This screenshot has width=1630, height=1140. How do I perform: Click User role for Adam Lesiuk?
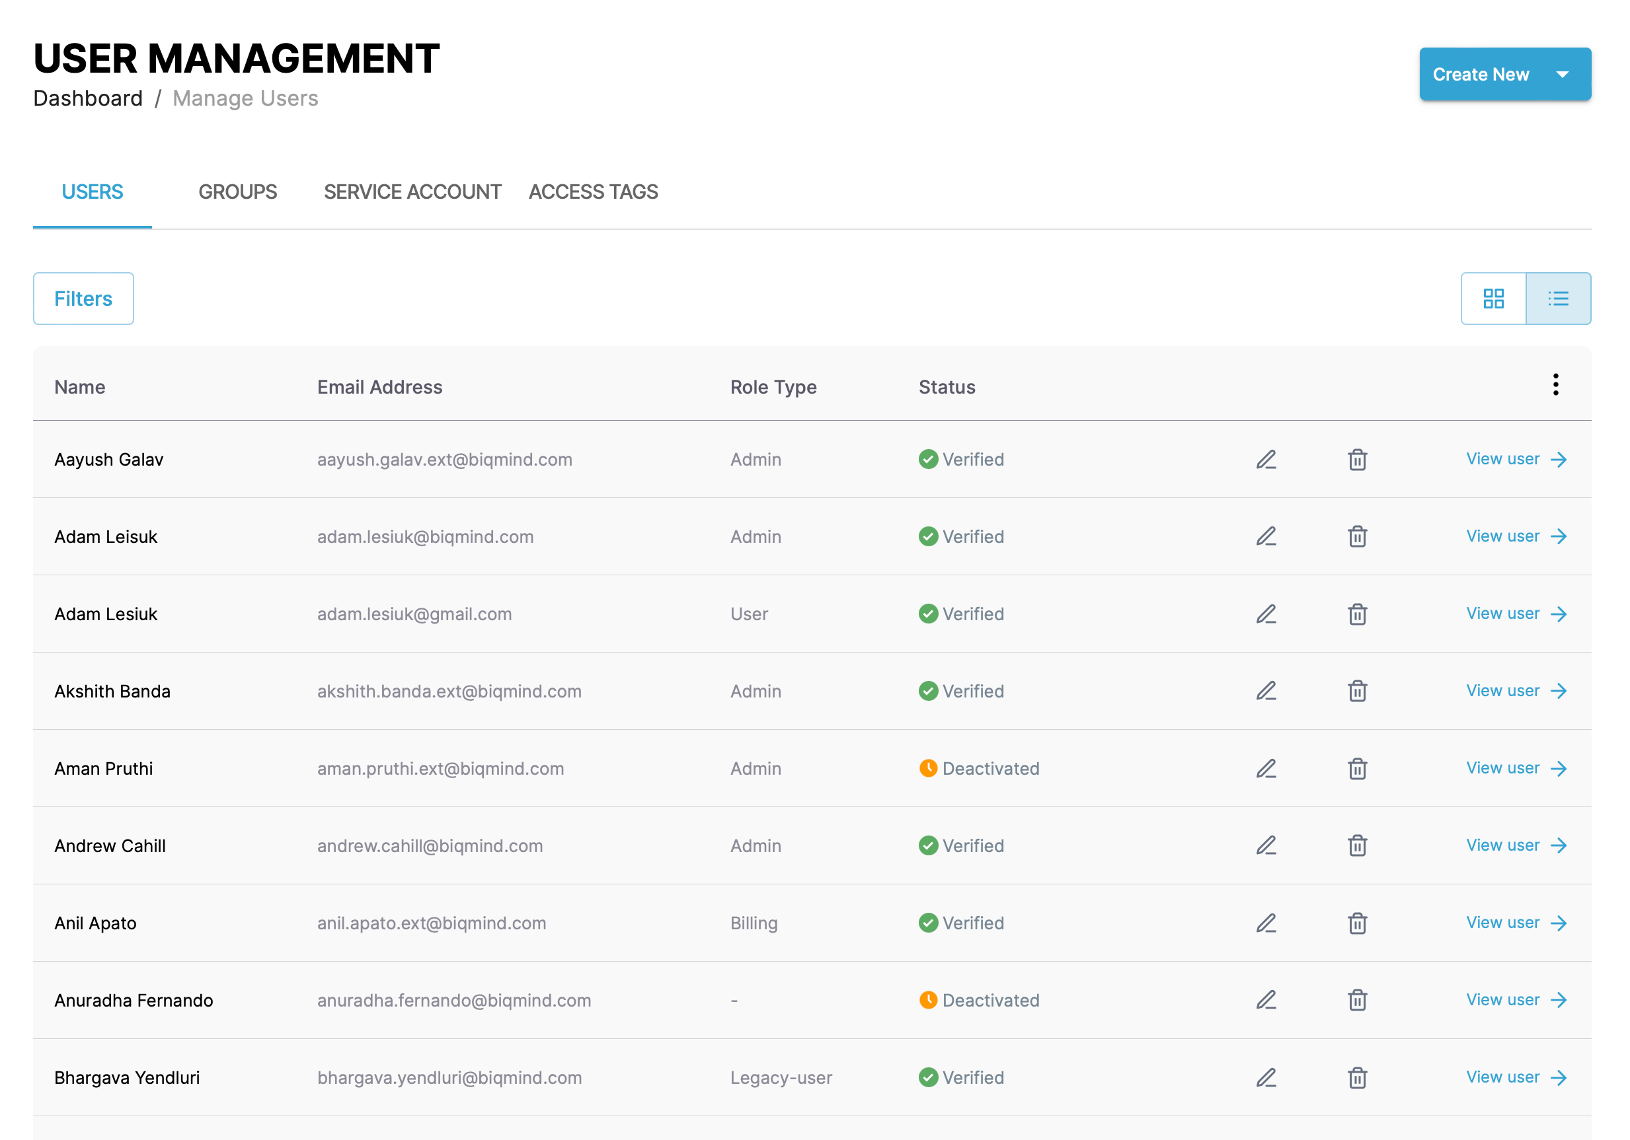coord(749,614)
